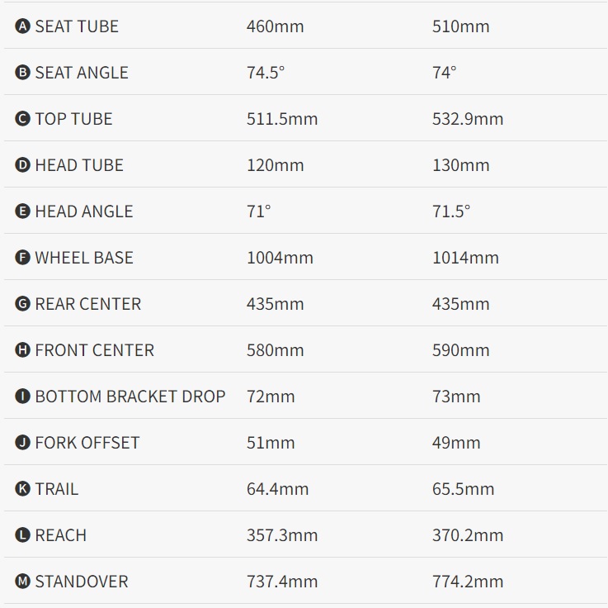Image resolution: width=608 pixels, height=608 pixels.
Task: Click the 774.2mm standover value
Action: [x=468, y=582]
